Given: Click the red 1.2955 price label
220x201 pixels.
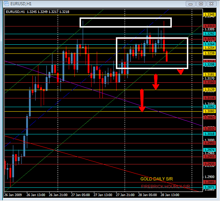Looking at the screenshot, I should pos(209,157).
